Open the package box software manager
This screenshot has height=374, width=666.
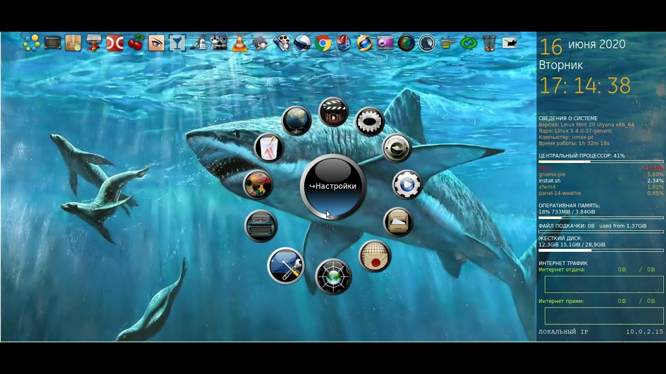(73, 43)
